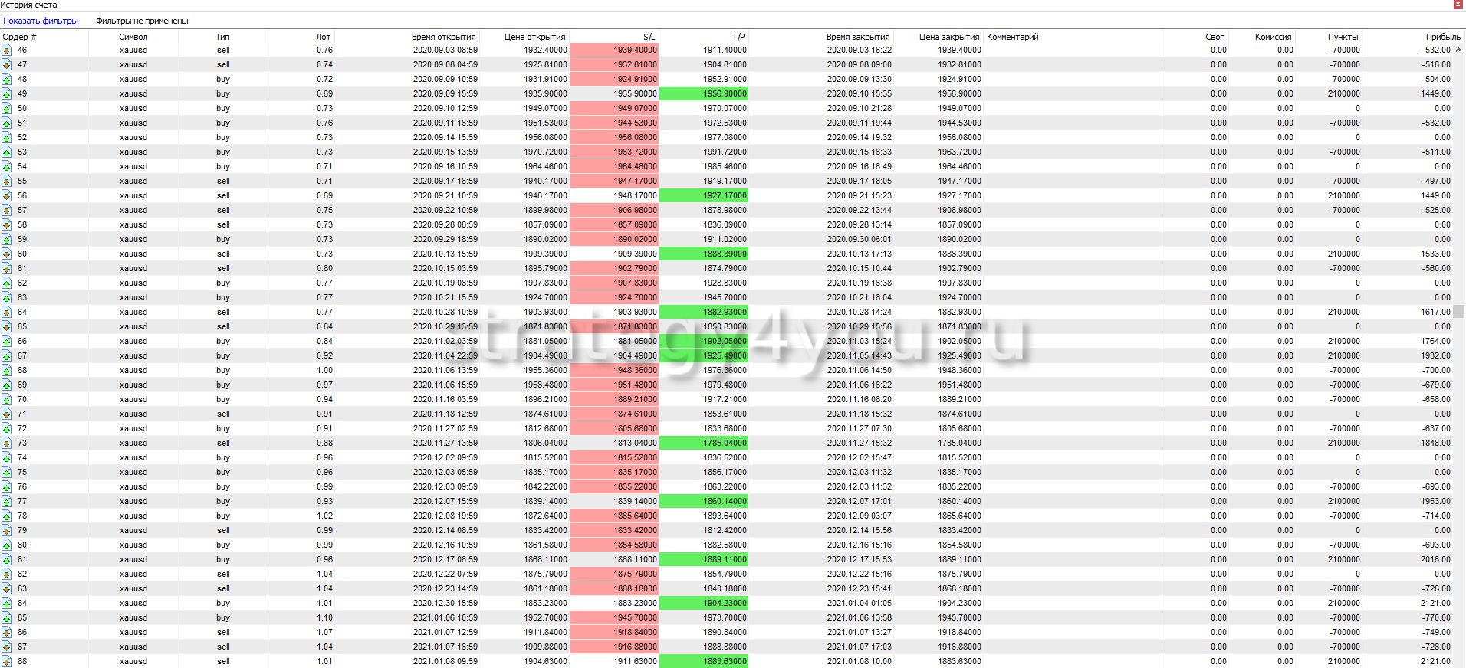The image size is (1466, 668).
Task: Select the icon beside order 66
Action: pos(6,342)
